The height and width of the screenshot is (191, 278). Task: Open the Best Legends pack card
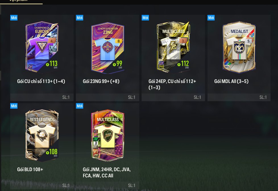pyautogui.click(x=42, y=136)
